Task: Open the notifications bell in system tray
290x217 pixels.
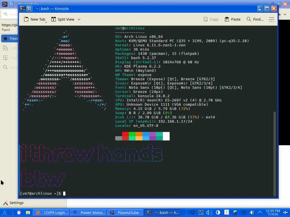Action: tap(193, 212)
